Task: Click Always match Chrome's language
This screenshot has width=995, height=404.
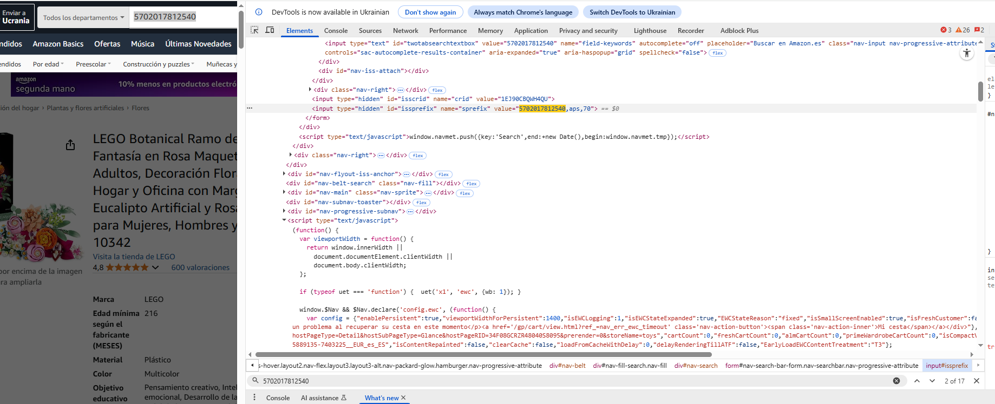Action: [x=523, y=12]
